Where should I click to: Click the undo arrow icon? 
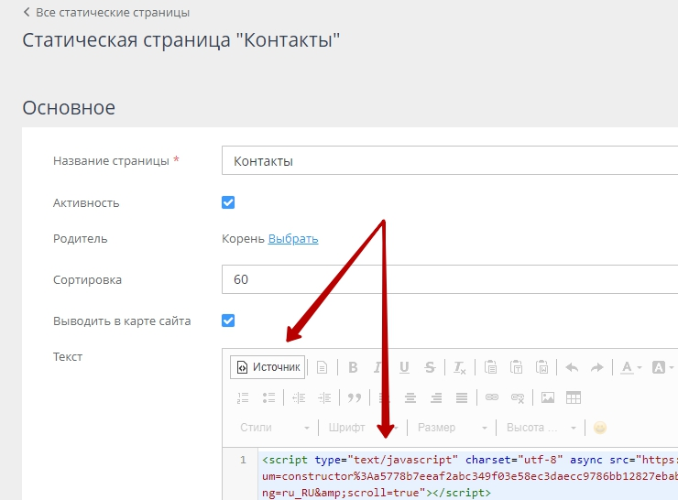(x=572, y=367)
